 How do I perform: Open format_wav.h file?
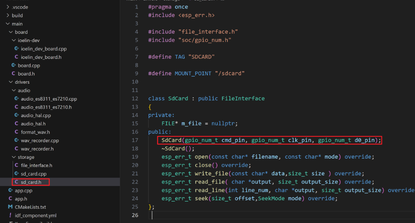tap(35, 132)
